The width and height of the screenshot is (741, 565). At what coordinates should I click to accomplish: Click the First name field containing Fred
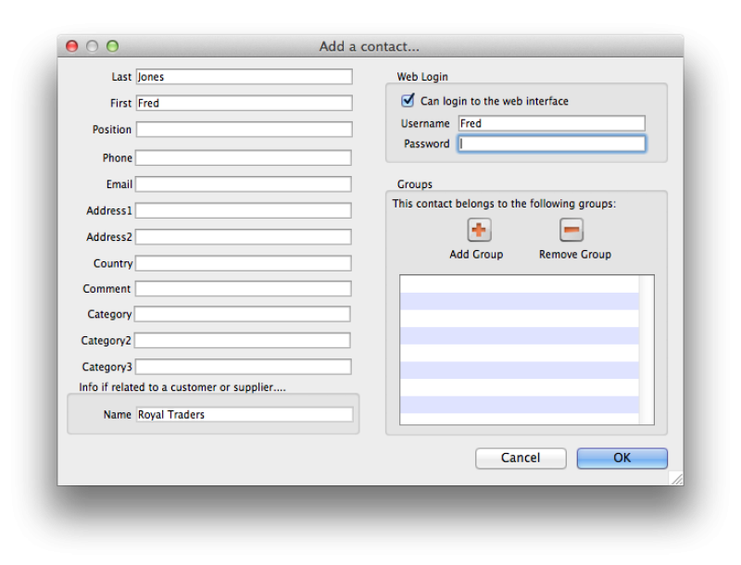coord(243,103)
